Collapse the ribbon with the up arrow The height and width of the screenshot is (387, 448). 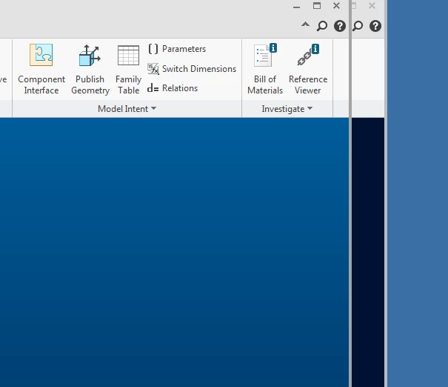point(305,25)
